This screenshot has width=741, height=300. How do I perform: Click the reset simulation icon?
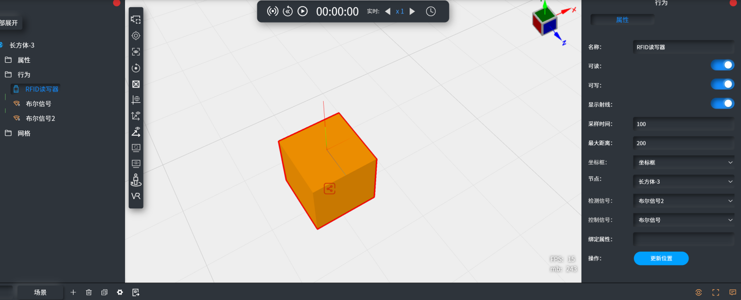click(x=288, y=11)
